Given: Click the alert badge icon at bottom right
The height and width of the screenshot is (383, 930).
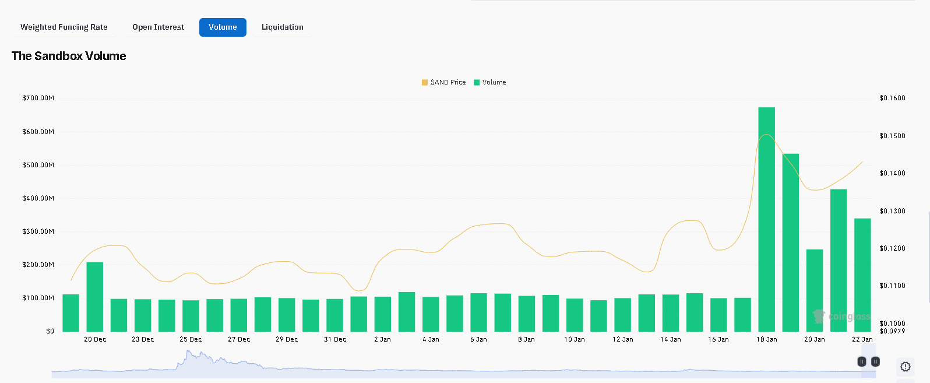Looking at the screenshot, I should 905,367.
